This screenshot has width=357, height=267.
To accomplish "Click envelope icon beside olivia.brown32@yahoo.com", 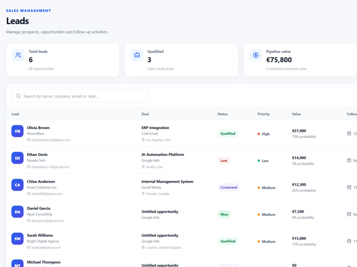I will [29, 140].
